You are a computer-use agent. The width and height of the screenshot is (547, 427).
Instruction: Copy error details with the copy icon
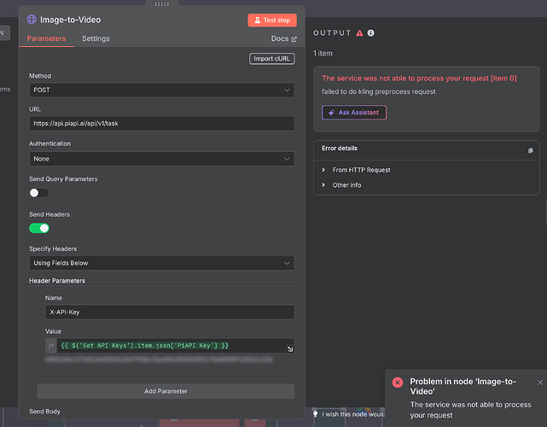click(530, 150)
